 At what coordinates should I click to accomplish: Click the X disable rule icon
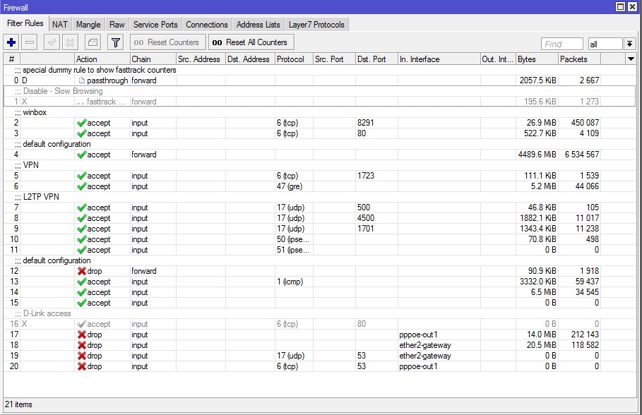point(70,42)
